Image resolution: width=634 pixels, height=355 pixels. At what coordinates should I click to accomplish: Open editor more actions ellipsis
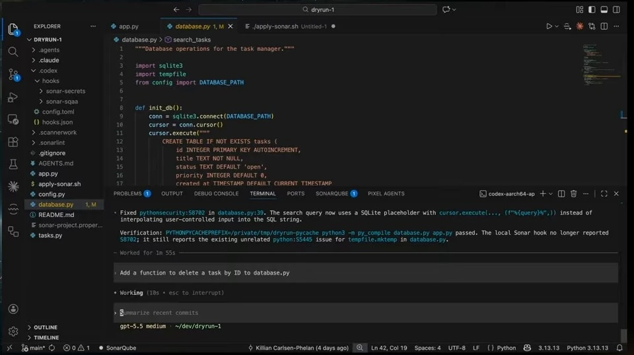[616, 26]
